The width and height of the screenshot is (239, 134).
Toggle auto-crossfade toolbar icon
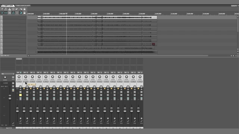[2, 13]
